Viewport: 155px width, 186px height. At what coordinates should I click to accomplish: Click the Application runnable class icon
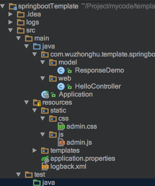pos(45,94)
